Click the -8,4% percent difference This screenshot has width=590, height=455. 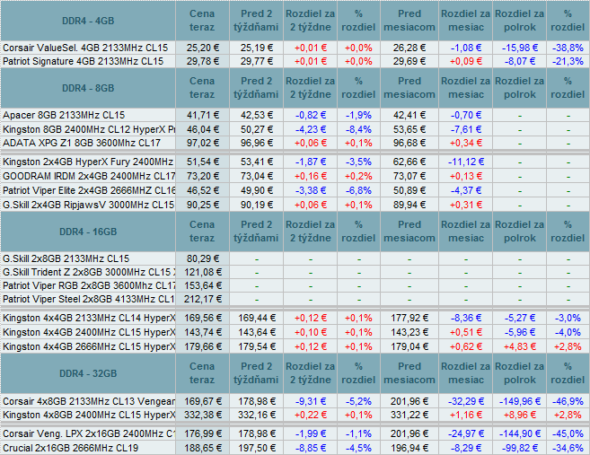pos(358,129)
